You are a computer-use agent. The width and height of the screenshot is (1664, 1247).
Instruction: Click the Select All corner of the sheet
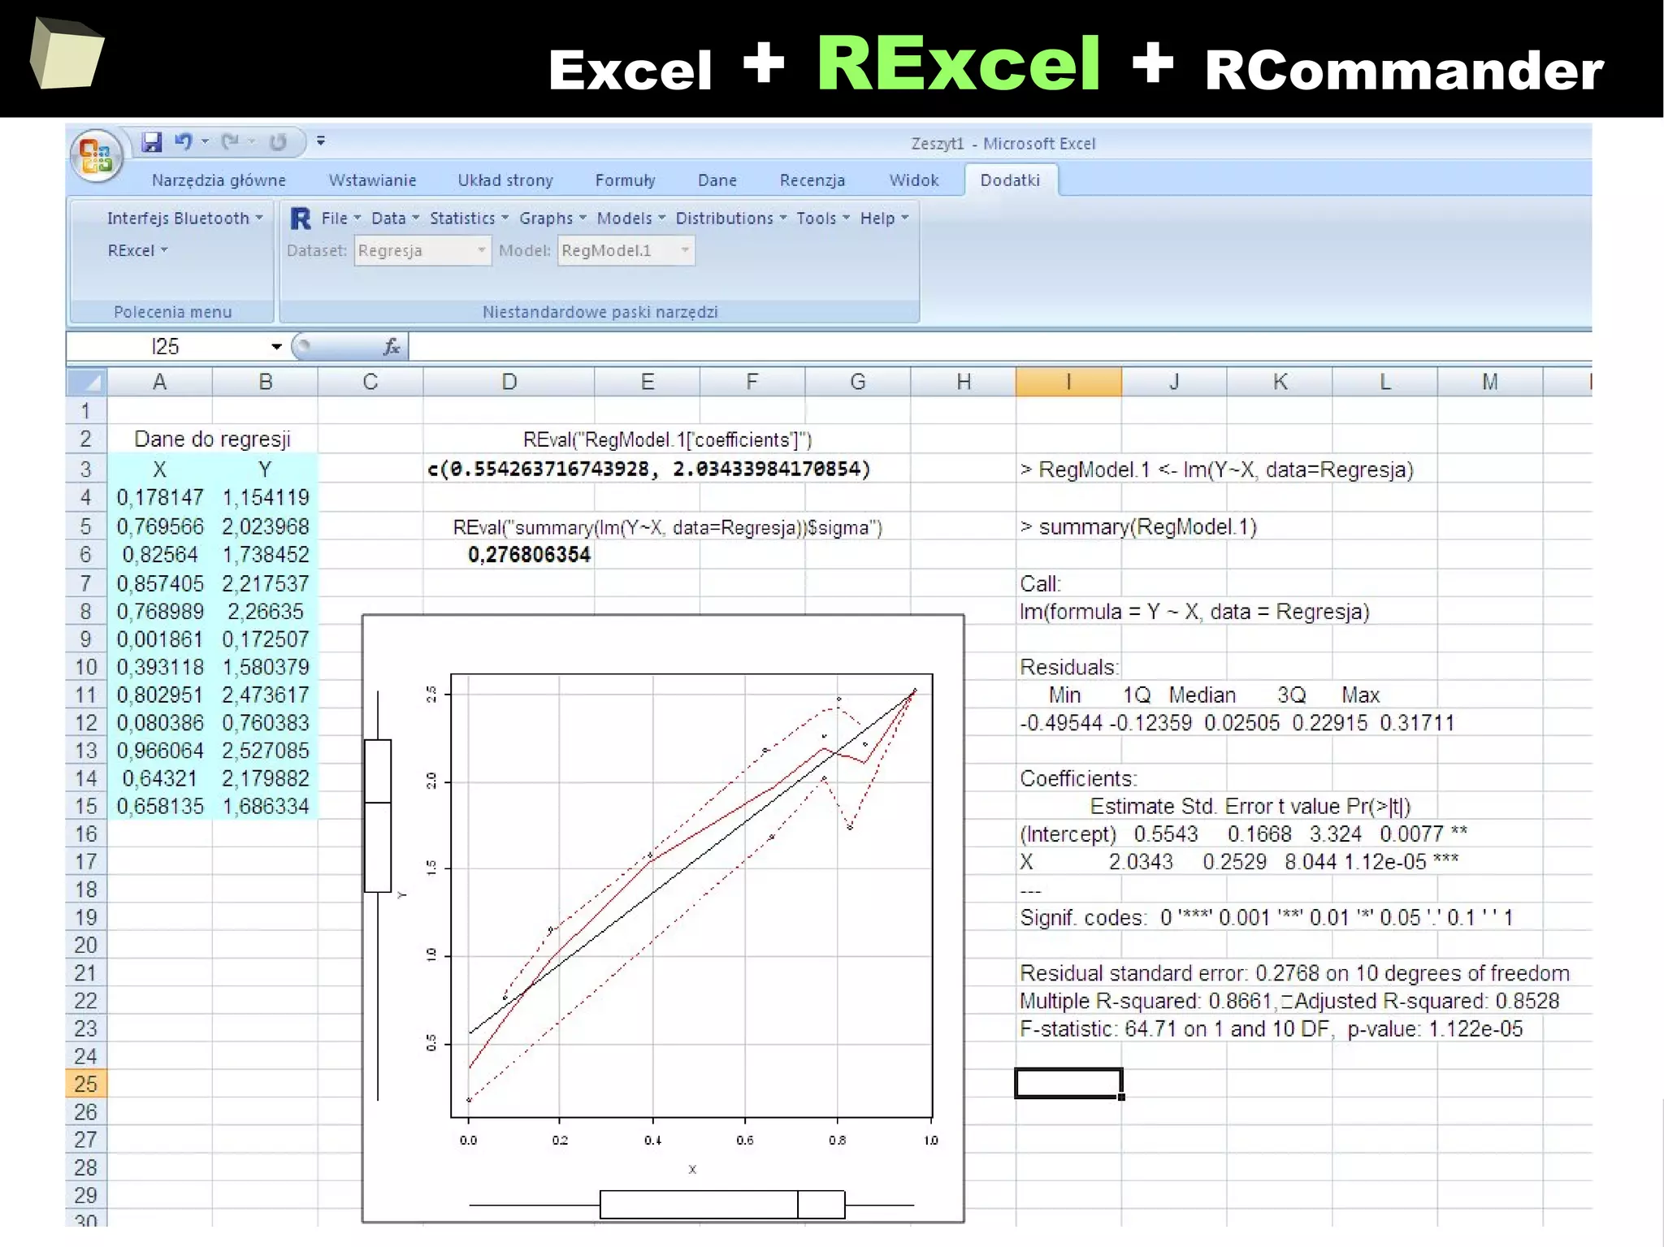coord(86,382)
